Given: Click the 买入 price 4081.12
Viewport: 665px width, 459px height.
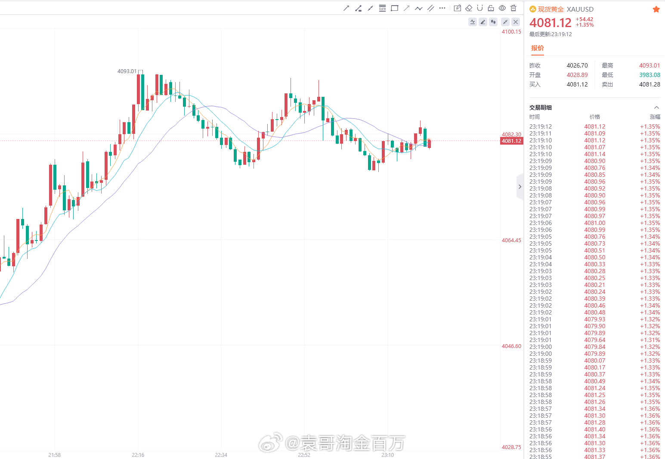Looking at the screenshot, I should (x=577, y=84).
